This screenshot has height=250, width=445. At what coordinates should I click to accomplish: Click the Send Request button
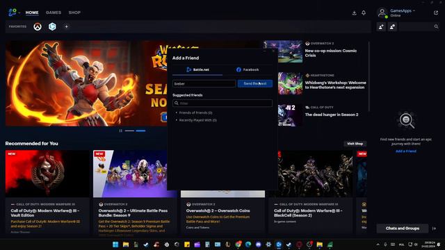pos(255,83)
